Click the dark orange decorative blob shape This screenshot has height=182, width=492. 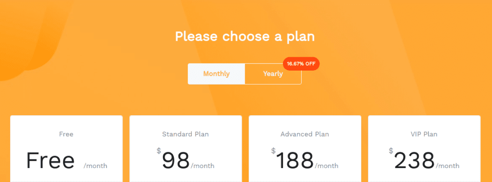point(28,37)
